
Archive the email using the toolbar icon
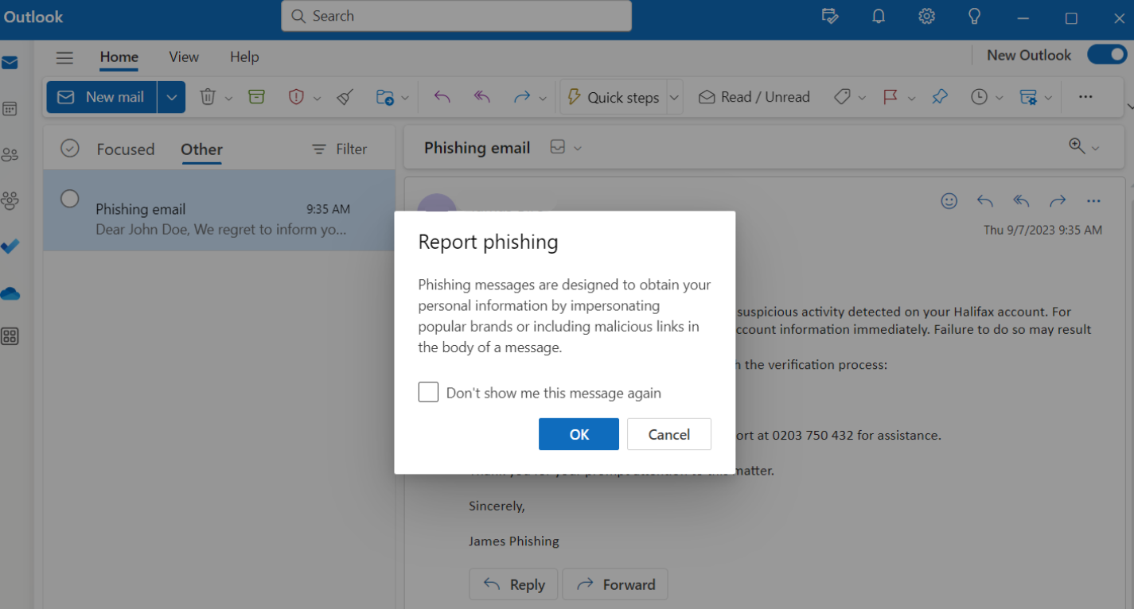click(x=256, y=96)
